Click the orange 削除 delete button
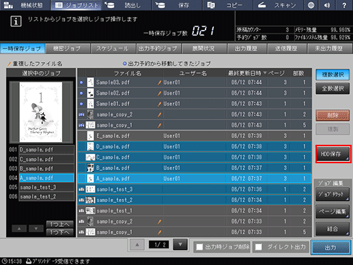Screen dimensions: 353x265 333,115
